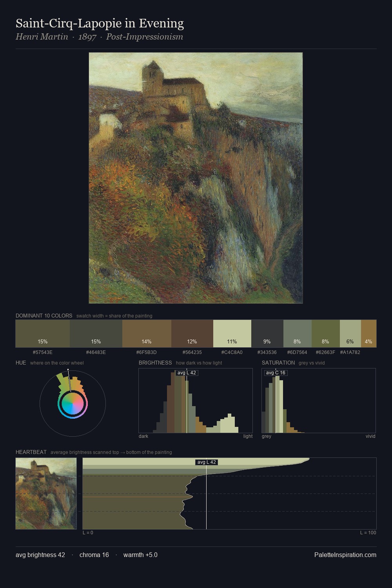Click the 15% swatch labeled #57543E
Screen dimensions: 392x588
point(43,334)
